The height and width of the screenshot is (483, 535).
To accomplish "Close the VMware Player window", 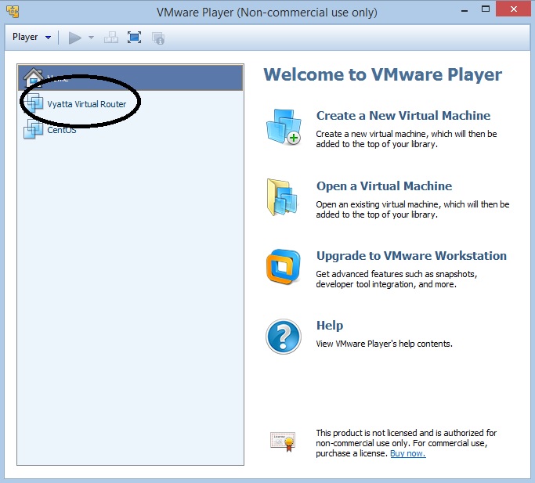I will coord(514,9).
